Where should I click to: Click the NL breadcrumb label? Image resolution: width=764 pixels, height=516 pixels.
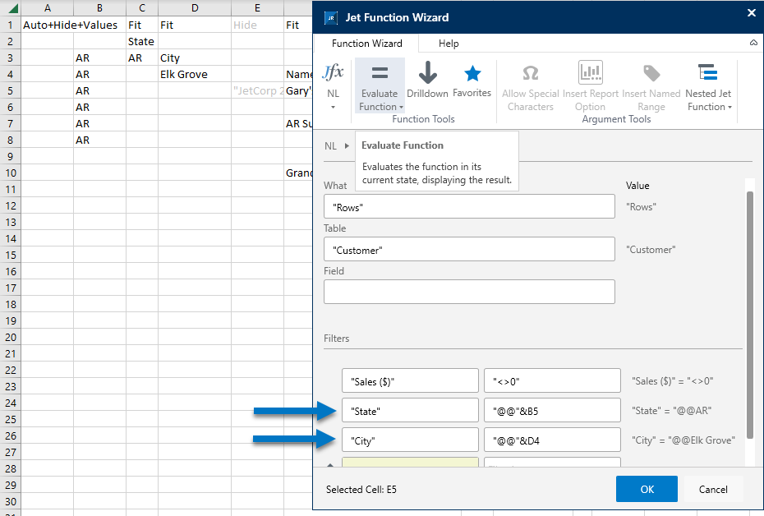(330, 145)
